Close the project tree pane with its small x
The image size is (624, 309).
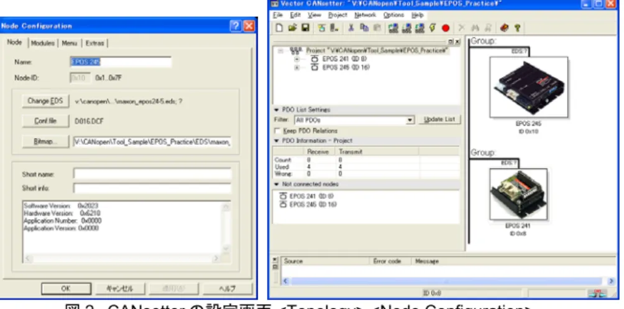coord(457,42)
